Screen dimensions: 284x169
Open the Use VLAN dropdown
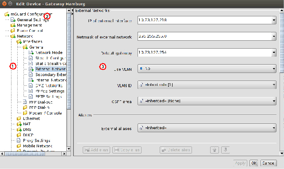tap(207, 69)
